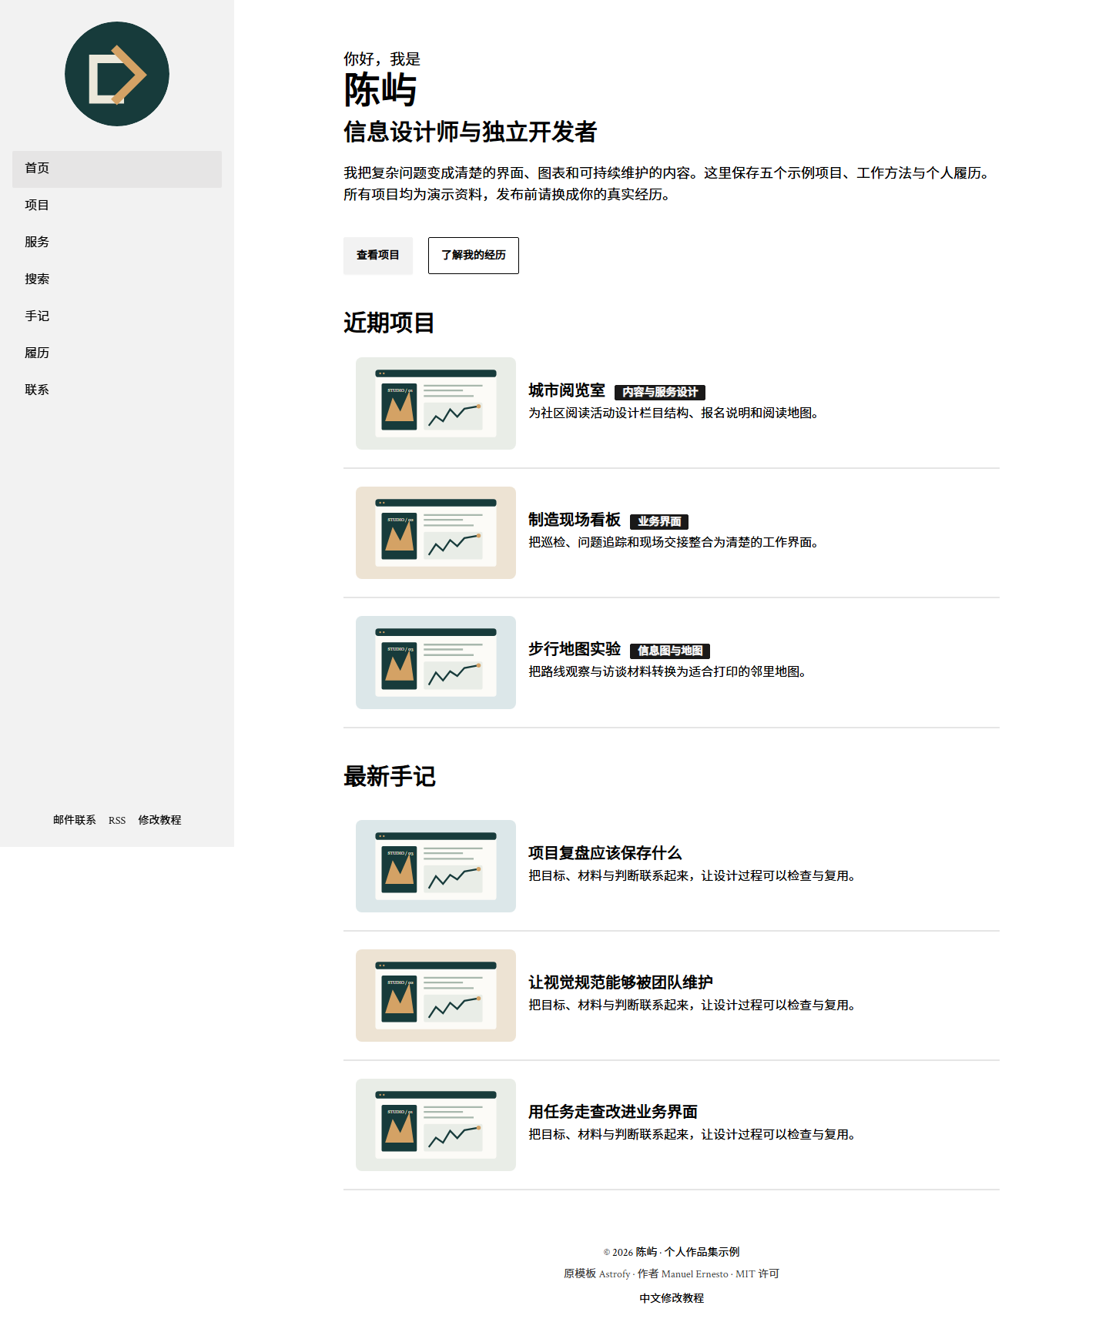The height and width of the screenshot is (1322, 1109).
Task: Open the 首页 sidebar menu item
Action: click(x=117, y=169)
